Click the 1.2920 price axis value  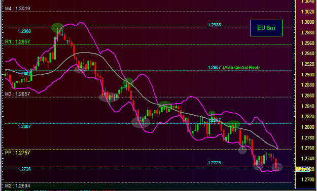[308, 64]
